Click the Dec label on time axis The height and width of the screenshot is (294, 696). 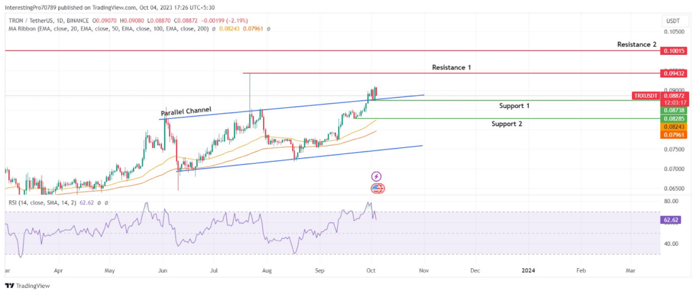[475, 270]
